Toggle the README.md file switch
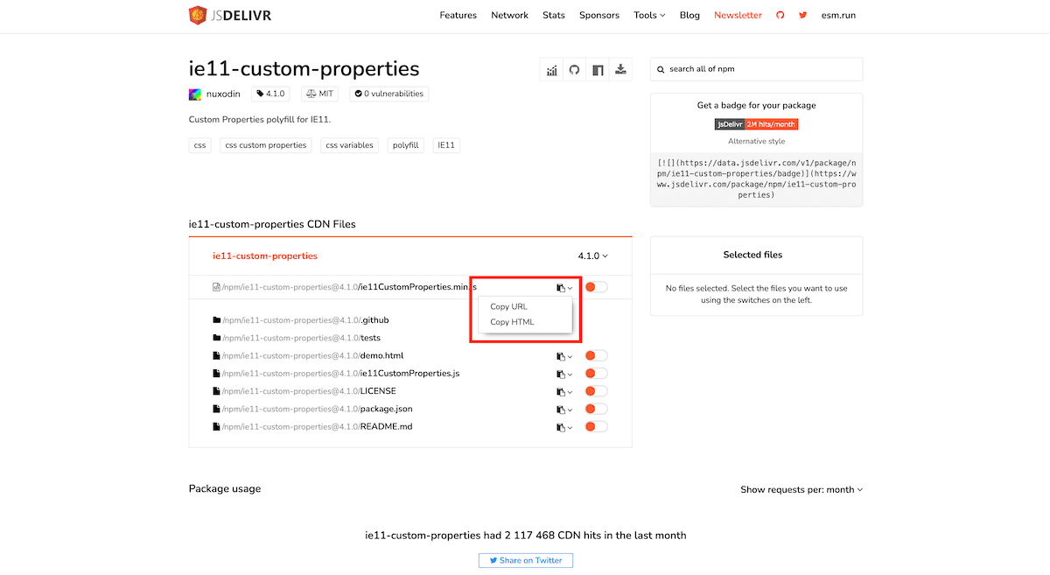Image resolution: width=1050 pixels, height=575 pixels. click(x=596, y=427)
